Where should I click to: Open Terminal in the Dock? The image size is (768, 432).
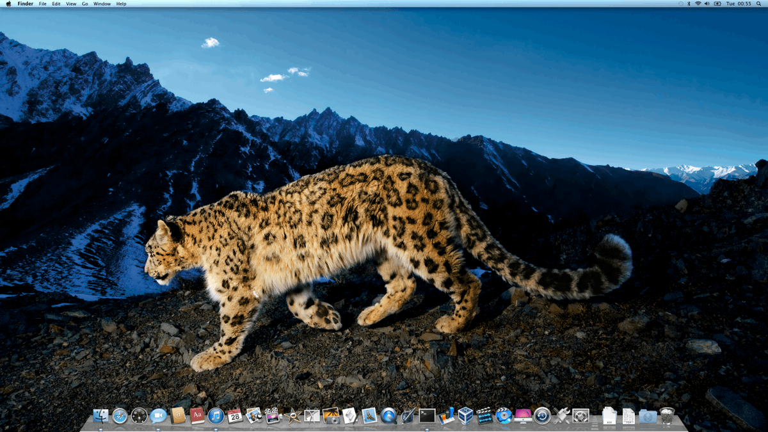click(x=426, y=416)
